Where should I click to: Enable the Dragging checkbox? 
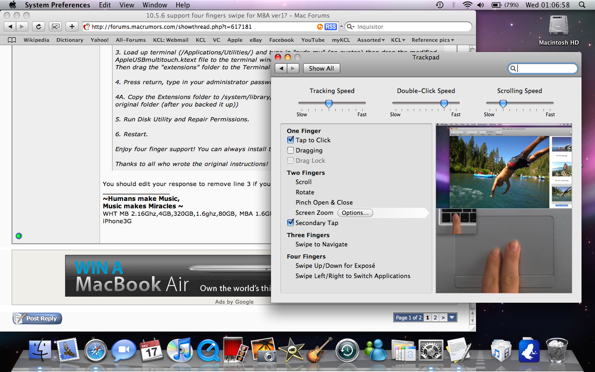coord(291,150)
